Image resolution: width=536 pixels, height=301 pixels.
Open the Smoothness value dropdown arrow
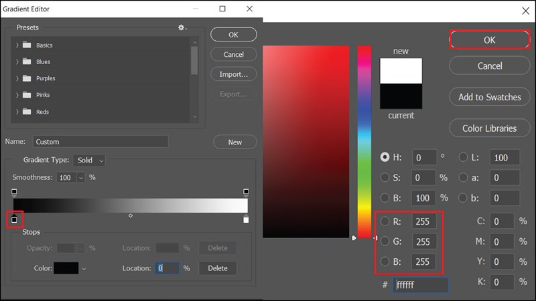pos(81,177)
